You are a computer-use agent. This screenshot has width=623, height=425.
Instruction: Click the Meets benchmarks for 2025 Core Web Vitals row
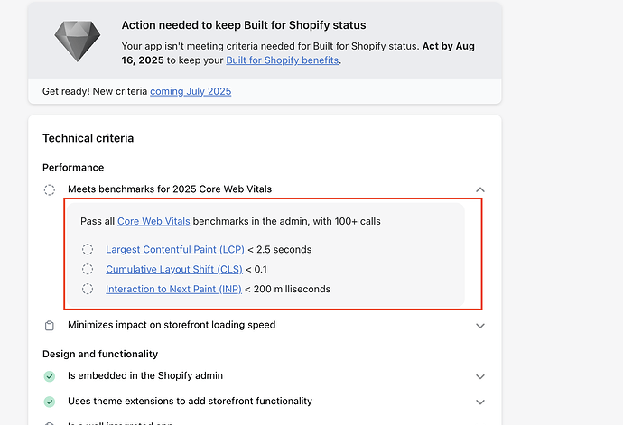265,189
